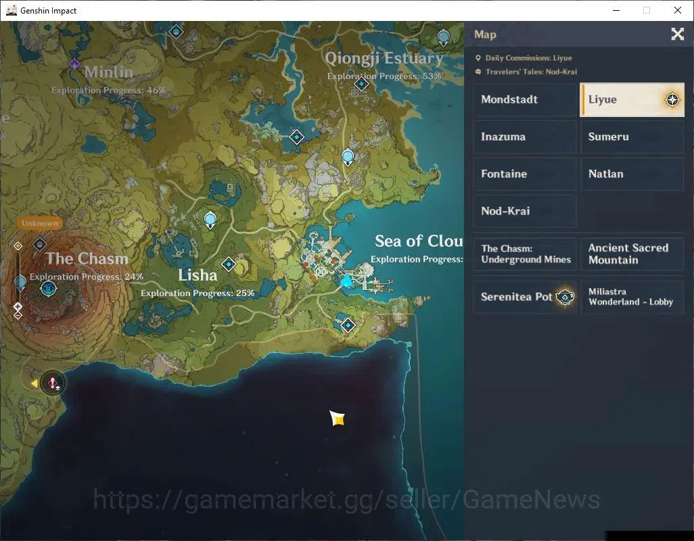The width and height of the screenshot is (694, 541).
Task: Click the icon before Travelers' Tales
Action: click(478, 72)
